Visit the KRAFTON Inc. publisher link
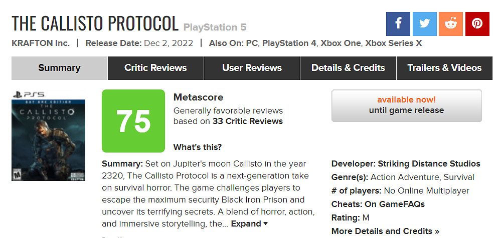Image resolution: width=497 pixels, height=238 pixels. (41, 43)
